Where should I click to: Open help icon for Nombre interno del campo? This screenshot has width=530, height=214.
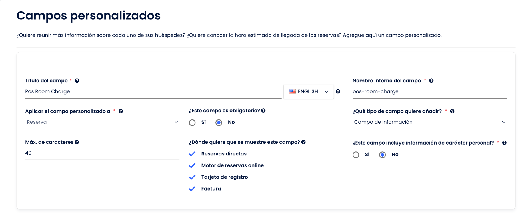tap(431, 81)
